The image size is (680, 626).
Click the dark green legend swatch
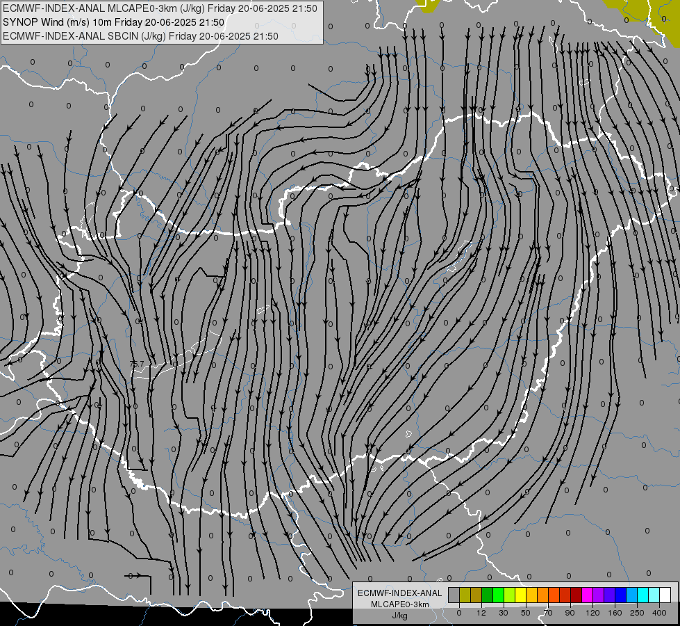(x=488, y=595)
